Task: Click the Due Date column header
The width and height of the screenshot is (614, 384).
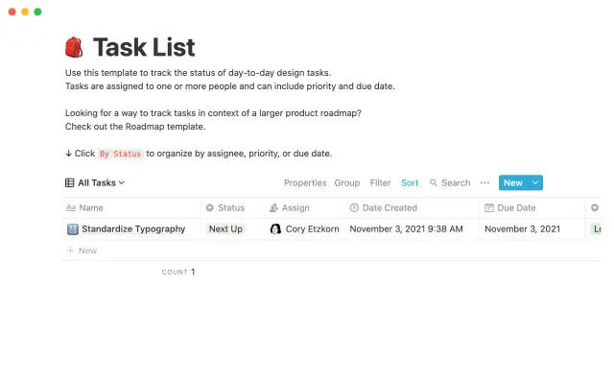Action: (531, 208)
